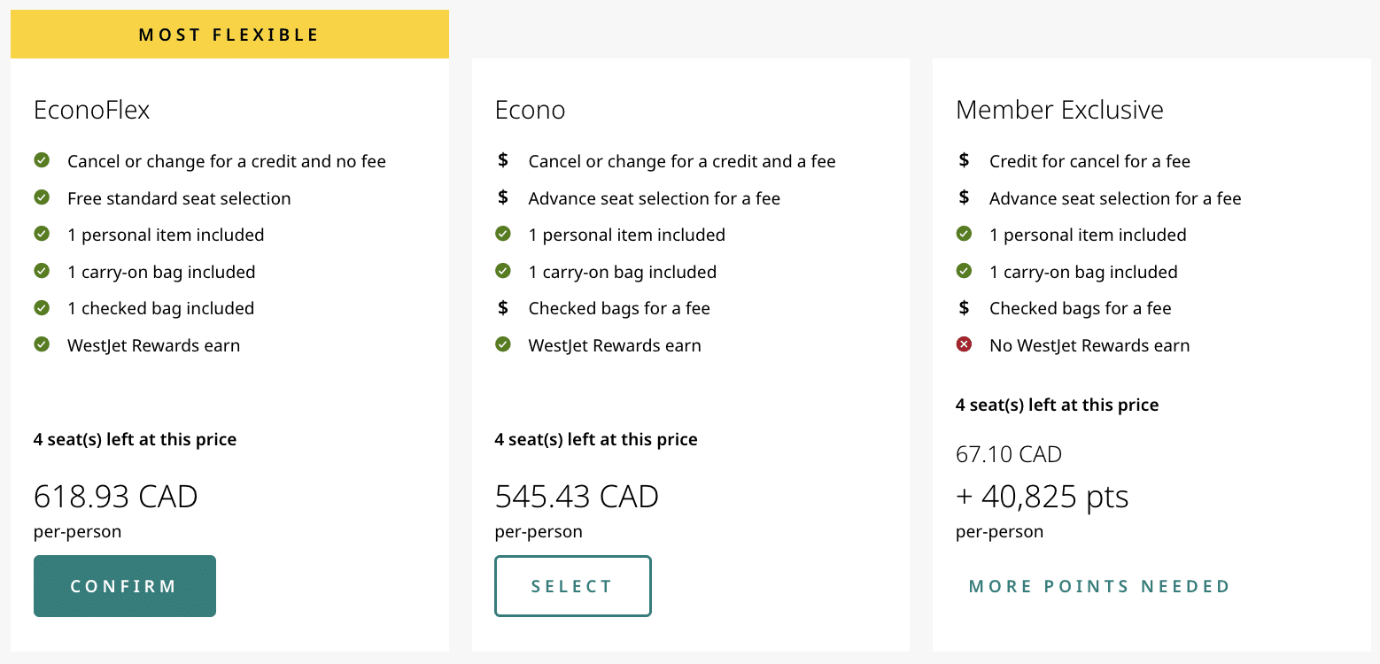Screen dimensions: 1380x664
Task: Click checkmark beside Econo WestJet Rewards earn
Action: pyautogui.click(x=503, y=345)
